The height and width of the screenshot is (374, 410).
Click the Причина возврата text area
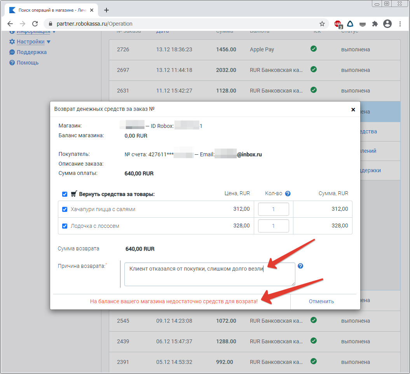(x=209, y=274)
